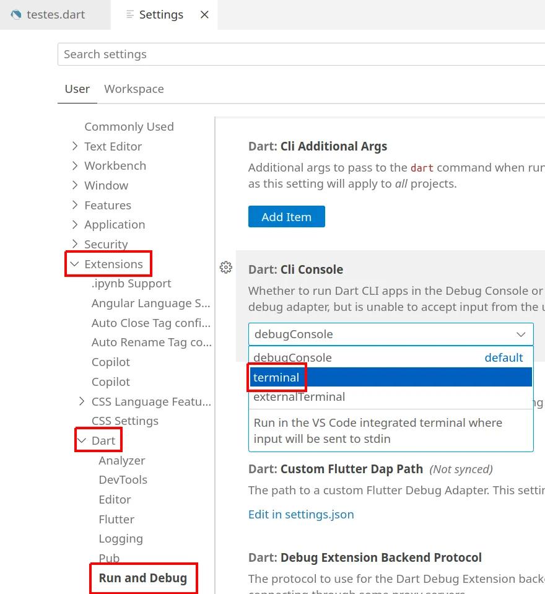Jump to Dart Logging settings
Screen dimensions: 545x594
tap(121, 539)
